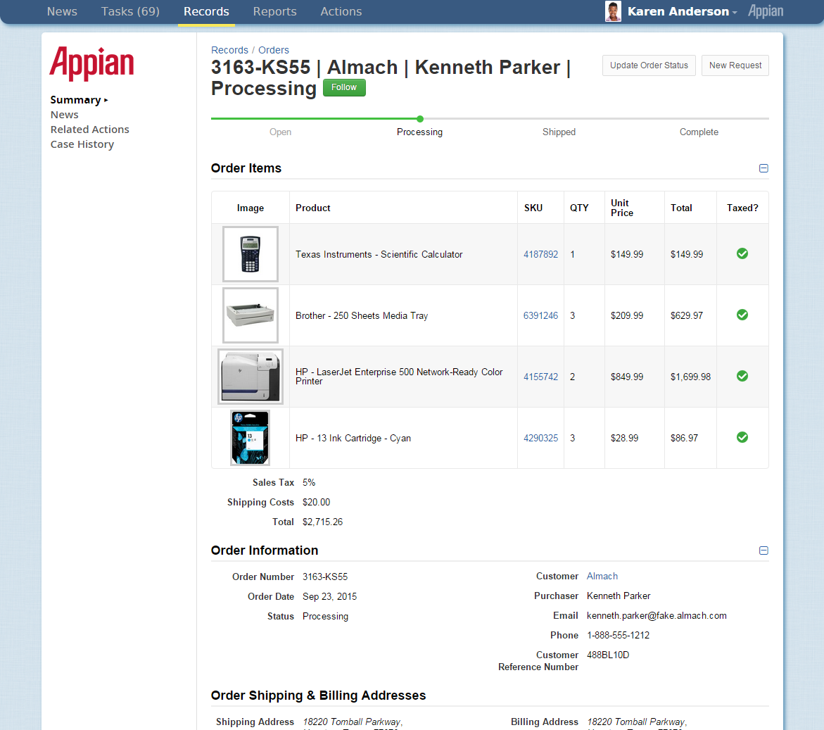Click the 5% sales tax value
Viewport: 824px width, 730px height.
(x=309, y=482)
